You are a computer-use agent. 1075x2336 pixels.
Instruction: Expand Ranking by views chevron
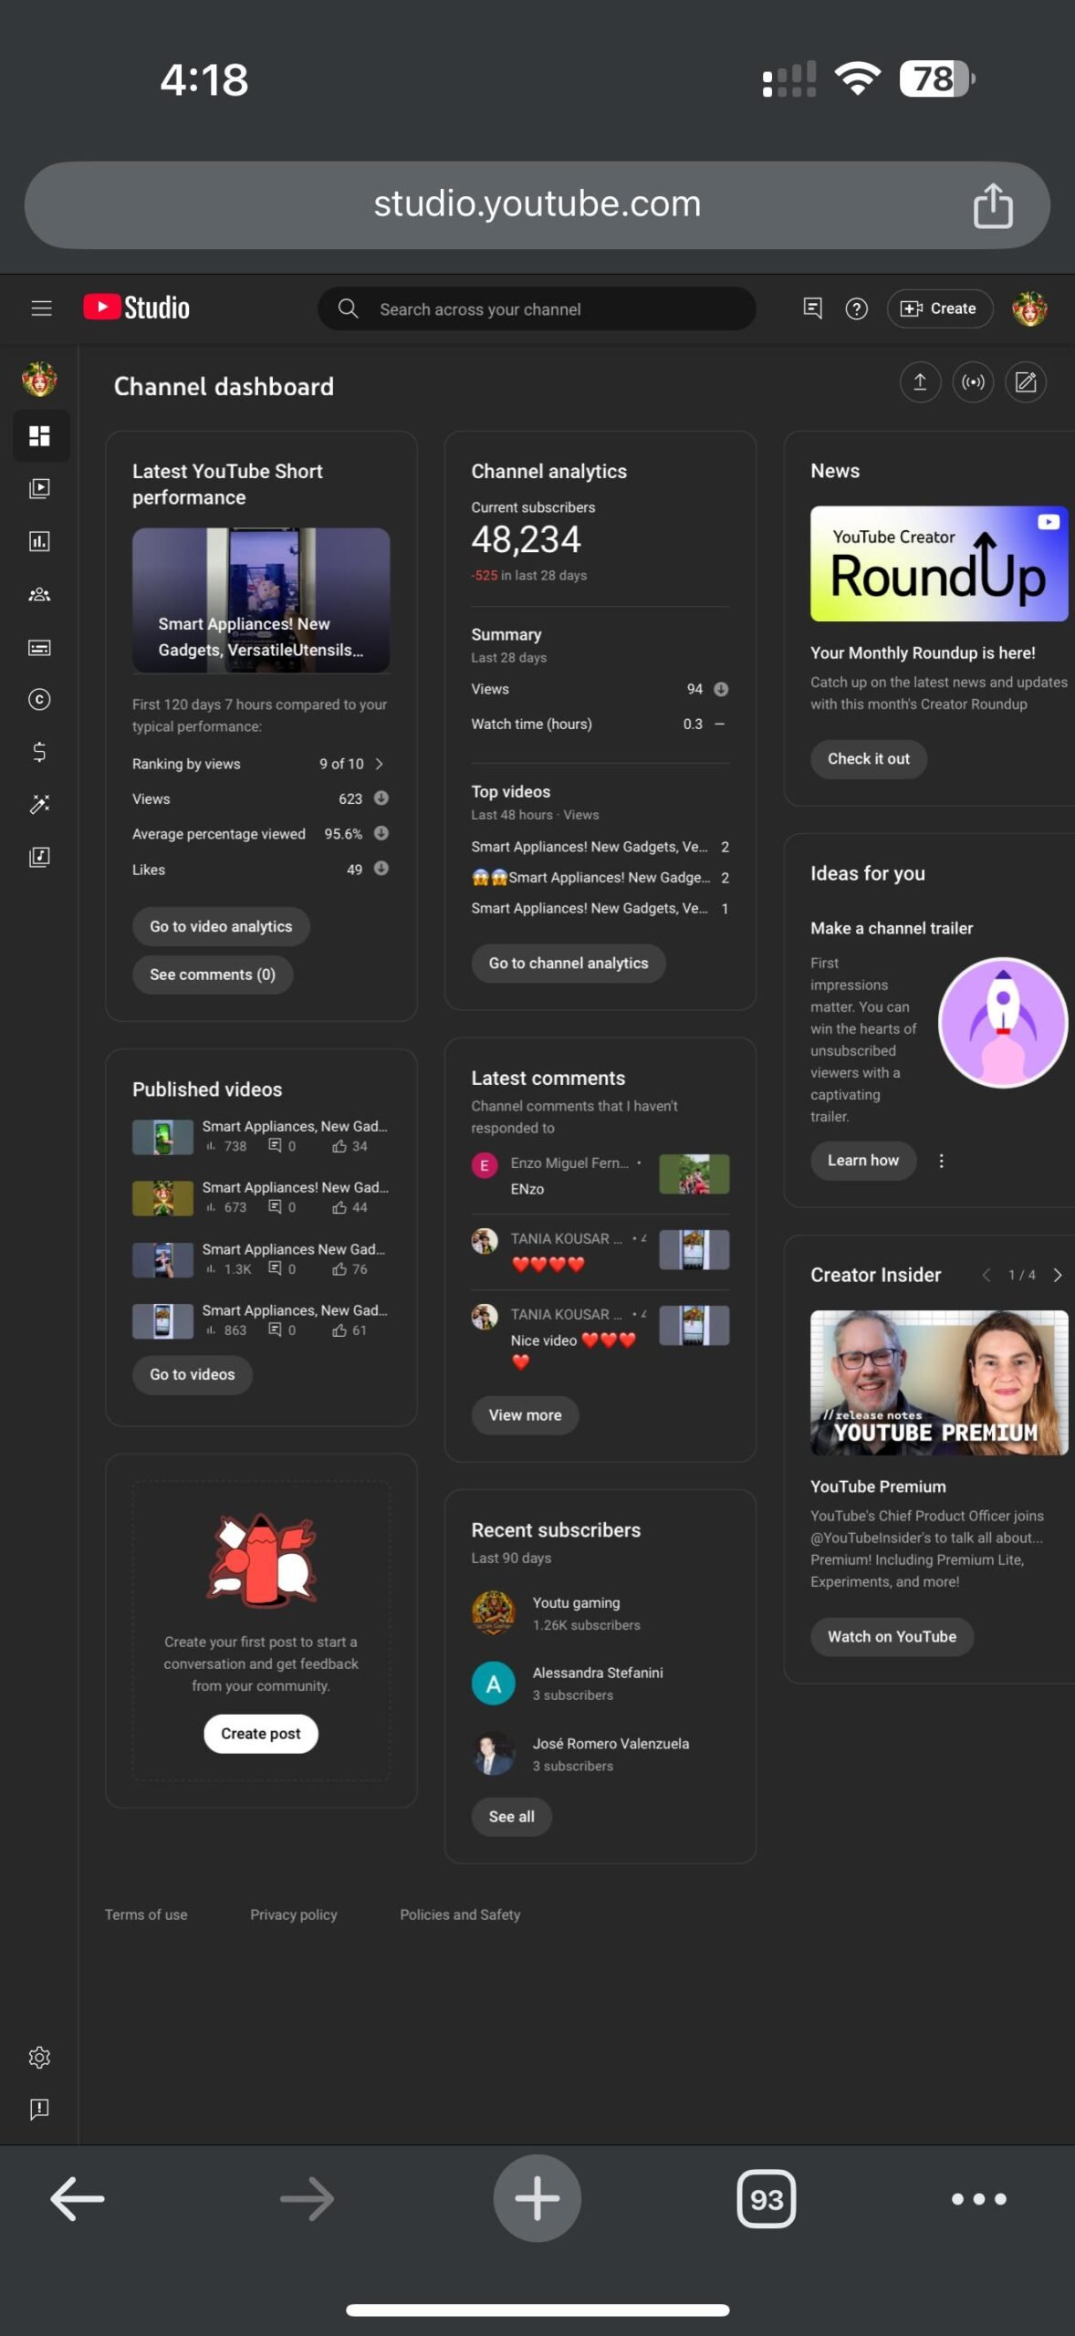click(379, 764)
